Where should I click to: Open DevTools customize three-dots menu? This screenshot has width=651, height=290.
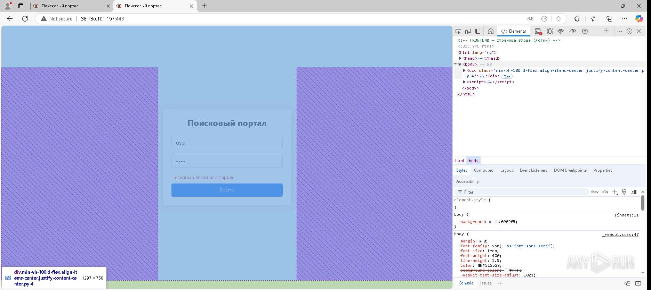pos(619,31)
